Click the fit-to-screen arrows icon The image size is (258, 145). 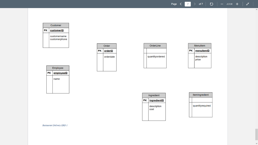[x=247, y=4]
